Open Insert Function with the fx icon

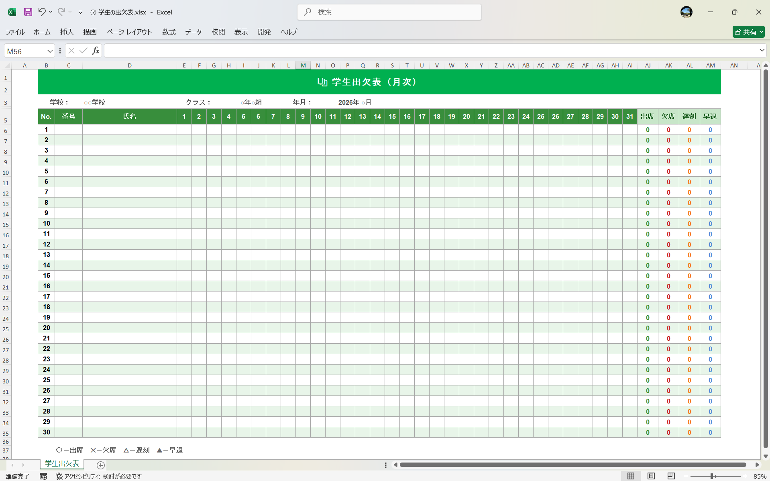[x=96, y=50]
